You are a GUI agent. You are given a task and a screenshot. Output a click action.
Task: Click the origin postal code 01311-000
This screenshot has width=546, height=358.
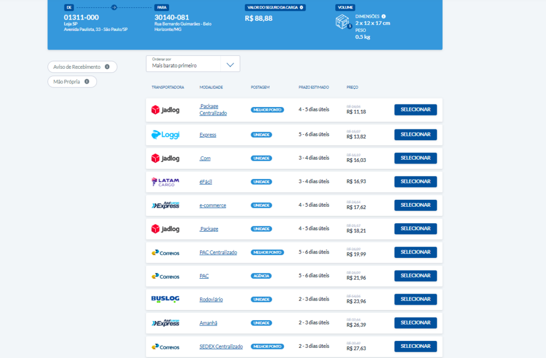[x=81, y=18]
